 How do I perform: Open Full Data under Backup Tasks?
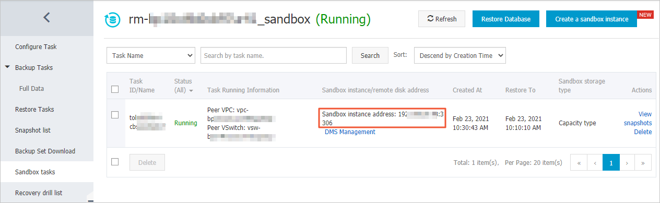[x=31, y=88]
